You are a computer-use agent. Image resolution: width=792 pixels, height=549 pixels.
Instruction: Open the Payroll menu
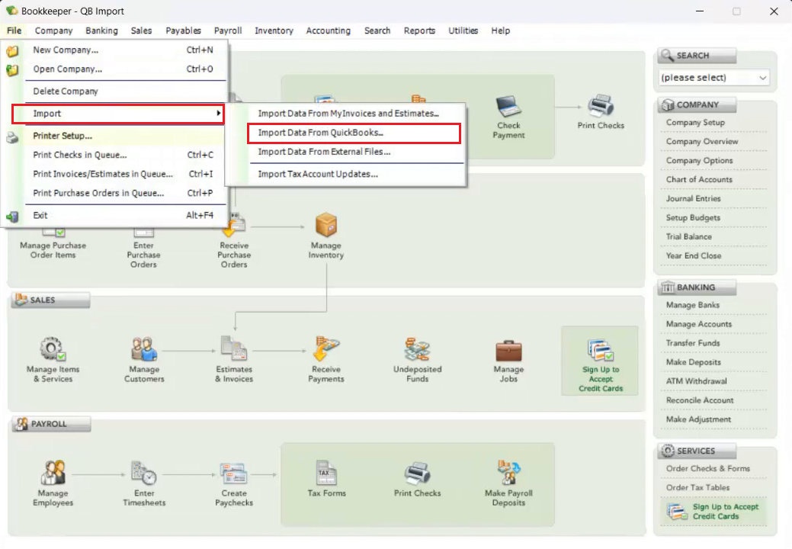coord(228,30)
